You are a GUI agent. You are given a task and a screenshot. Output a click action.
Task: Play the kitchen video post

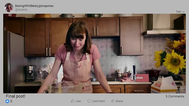tap(94, 53)
